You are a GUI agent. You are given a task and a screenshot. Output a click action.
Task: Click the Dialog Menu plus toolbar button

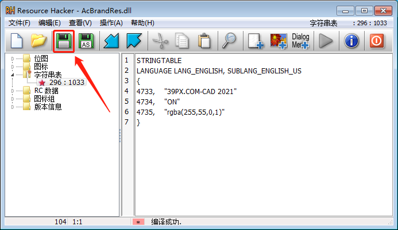tap(300, 41)
